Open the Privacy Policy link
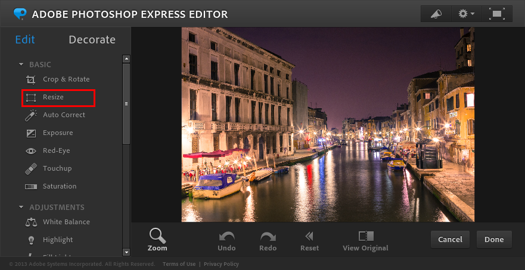 pyautogui.click(x=221, y=264)
